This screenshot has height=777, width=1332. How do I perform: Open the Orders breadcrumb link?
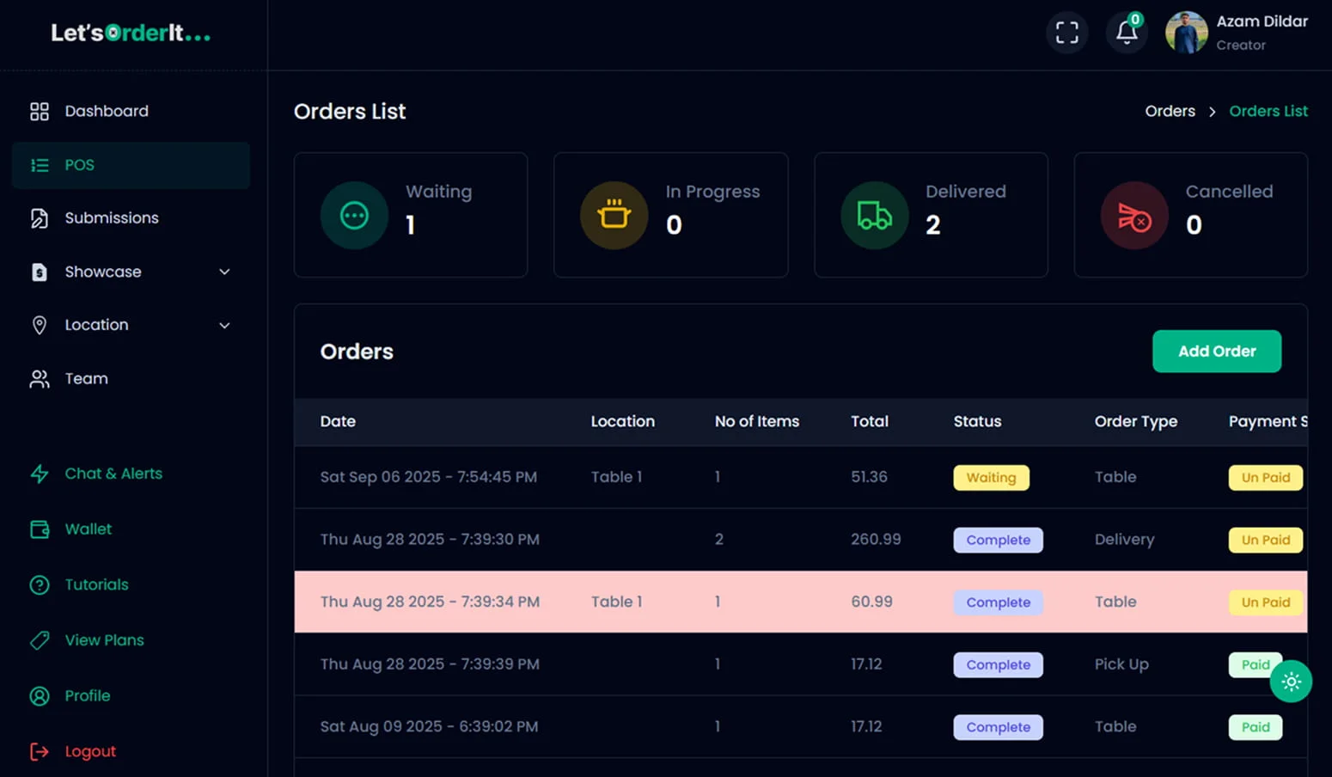click(x=1170, y=111)
